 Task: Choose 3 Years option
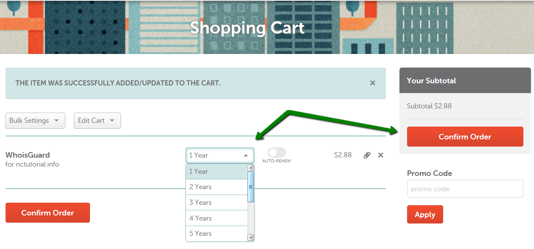click(x=216, y=203)
